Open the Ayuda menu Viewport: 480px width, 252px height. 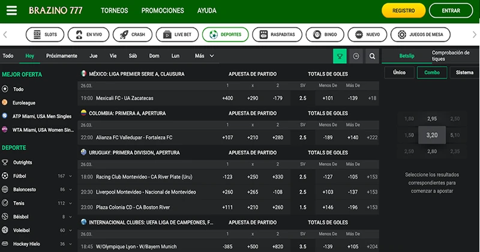point(206,10)
